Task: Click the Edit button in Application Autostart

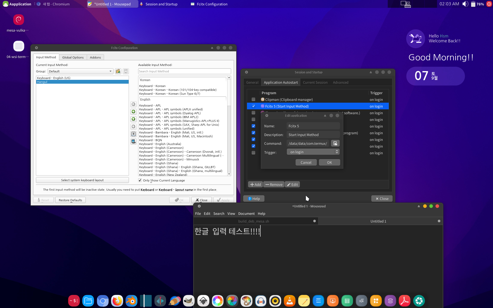Action: (292, 185)
